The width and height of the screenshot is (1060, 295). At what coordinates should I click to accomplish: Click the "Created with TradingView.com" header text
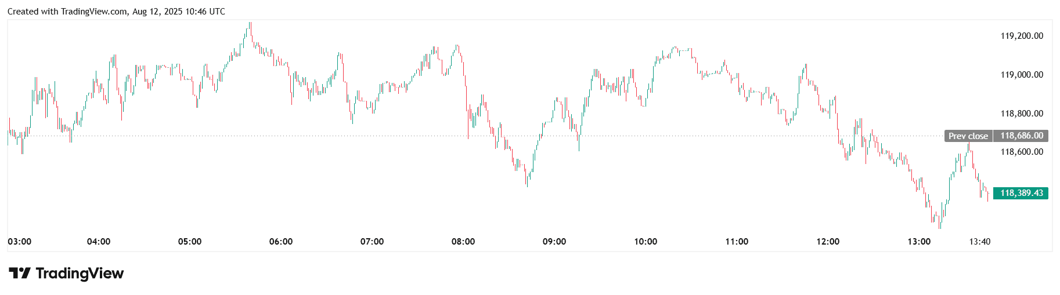[x=116, y=12]
